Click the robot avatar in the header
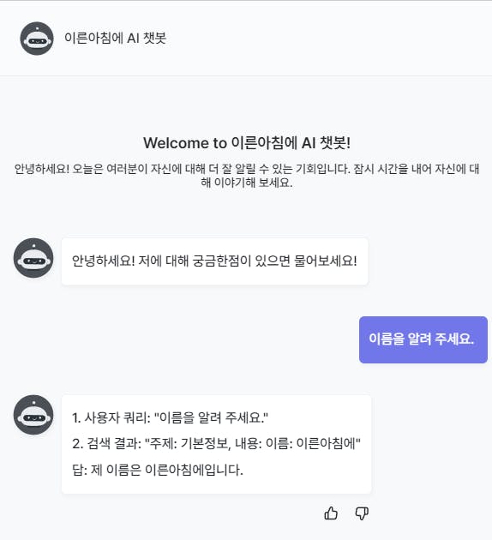 tap(37, 39)
